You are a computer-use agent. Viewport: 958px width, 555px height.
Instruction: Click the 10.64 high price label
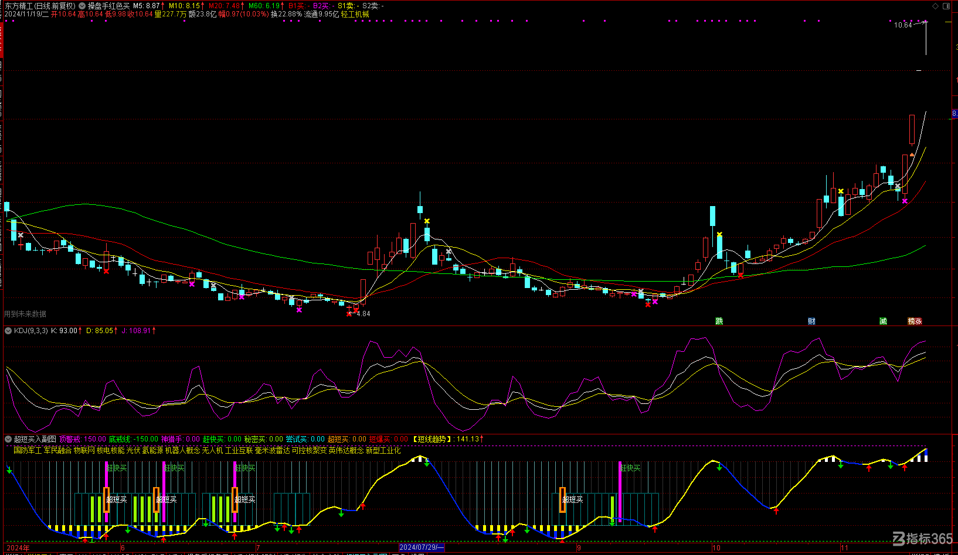903,25
